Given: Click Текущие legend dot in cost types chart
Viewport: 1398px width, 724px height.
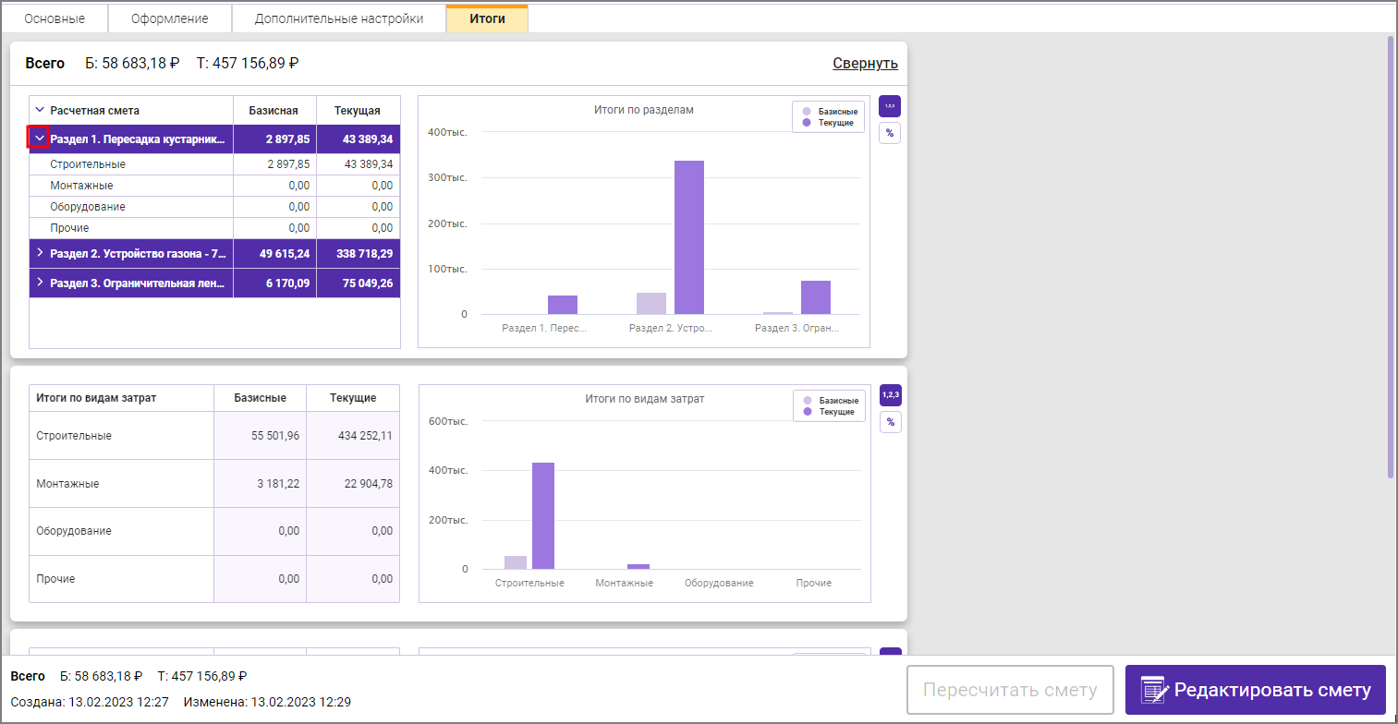Looking at the screenshot, I should pos(807,412).
